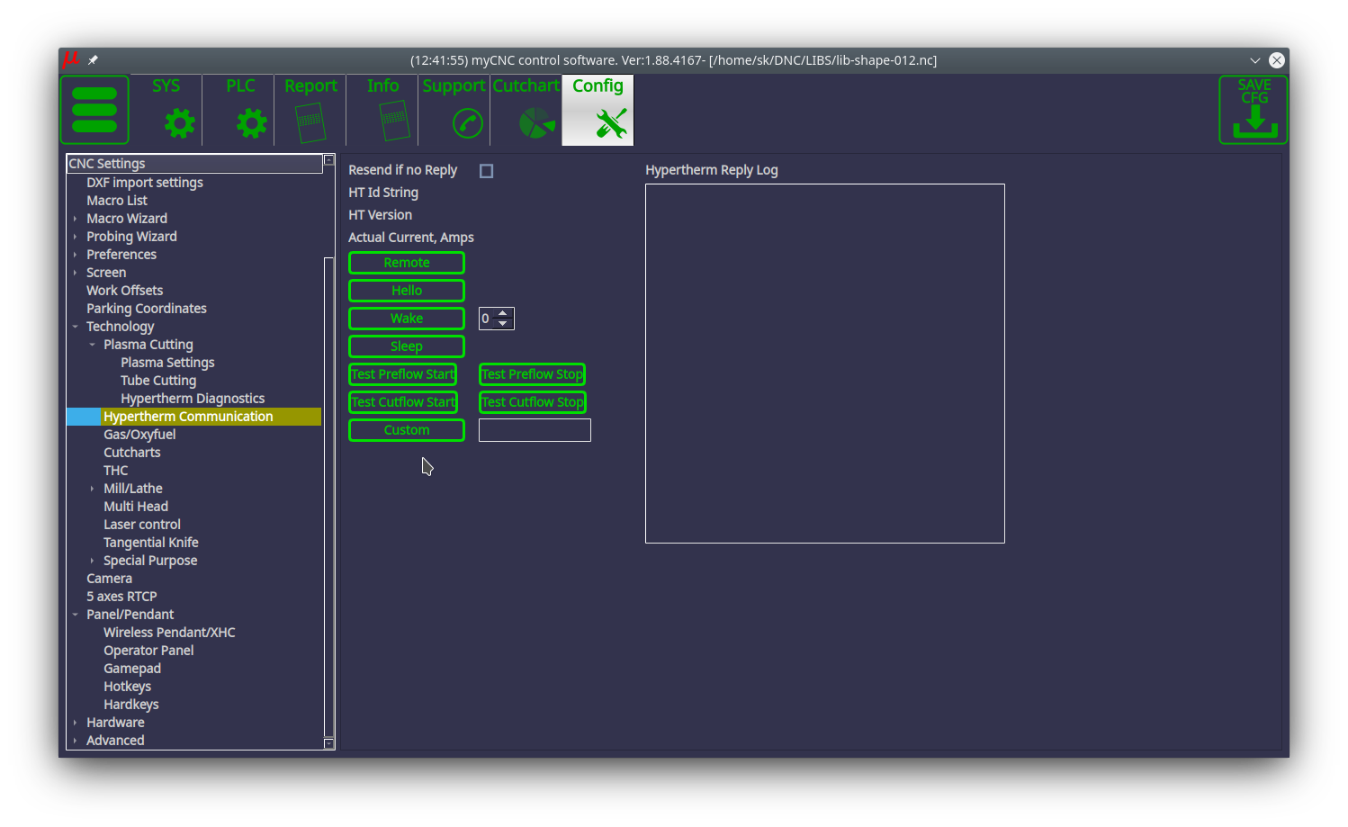Click the settings tree vertical scrollbar
This screenshot has height=827, width=1348.
click(x=328, y=495)
